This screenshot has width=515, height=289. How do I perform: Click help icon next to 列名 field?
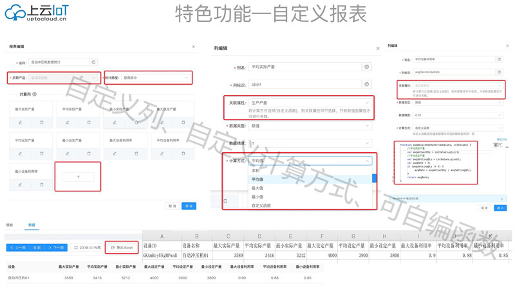click(x=366, y=67)
